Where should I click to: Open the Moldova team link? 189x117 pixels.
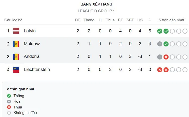coord(32,44)
